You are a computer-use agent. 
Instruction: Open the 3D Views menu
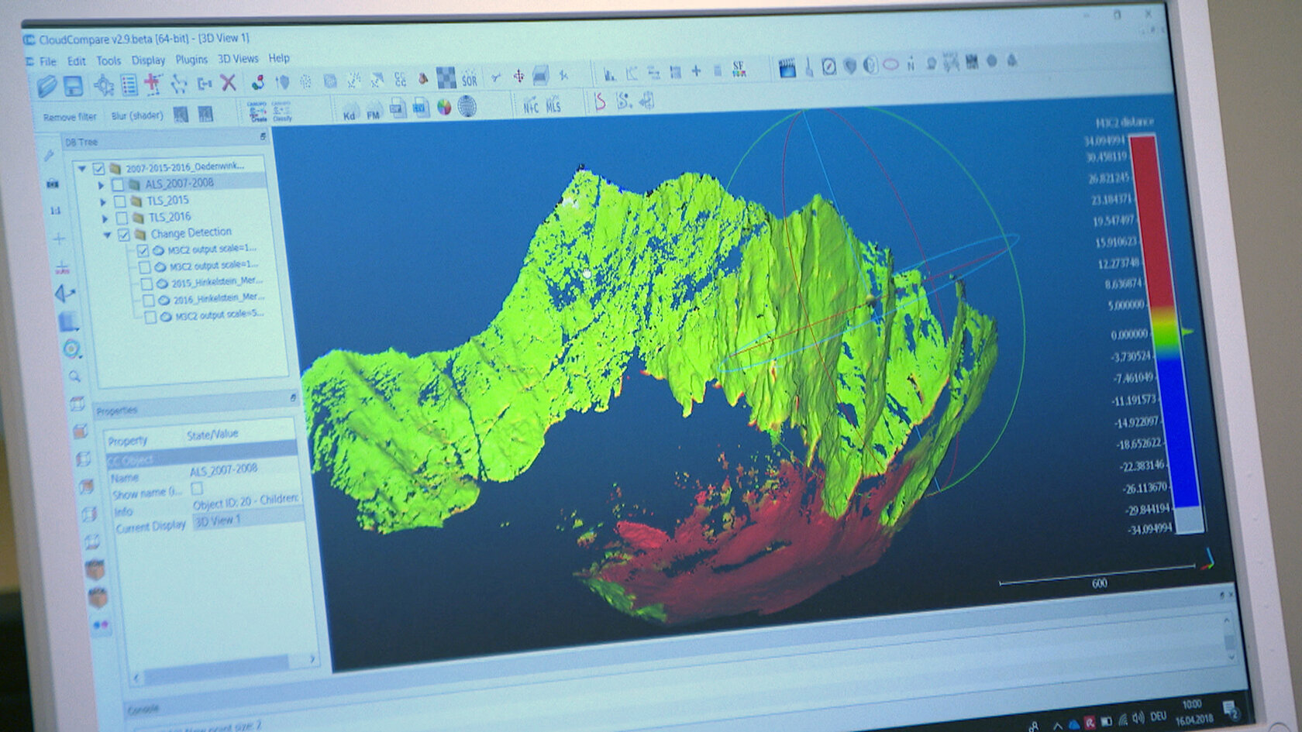tap(238, 59)
